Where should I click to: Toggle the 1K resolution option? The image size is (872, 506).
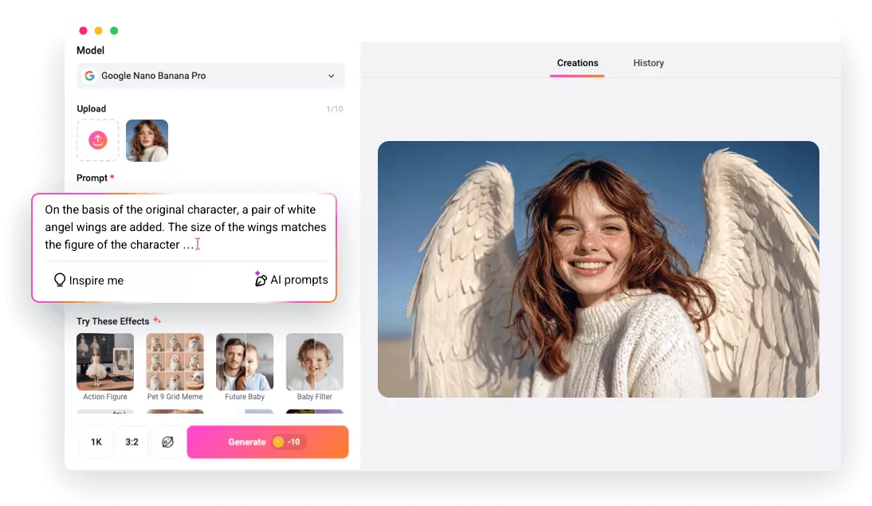coord(96,441)
